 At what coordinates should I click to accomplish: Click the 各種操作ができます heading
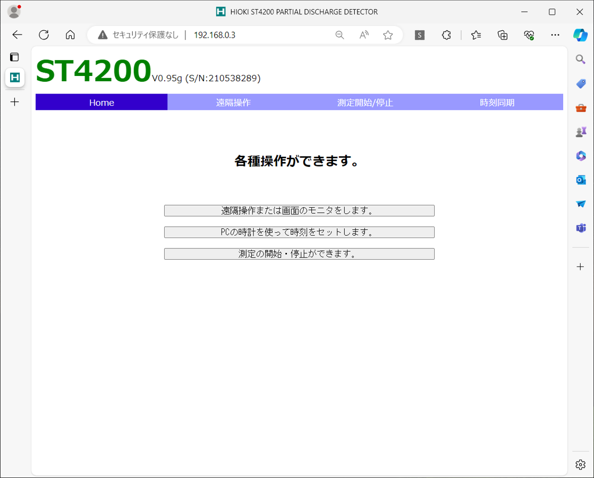(x=297, y=161)
